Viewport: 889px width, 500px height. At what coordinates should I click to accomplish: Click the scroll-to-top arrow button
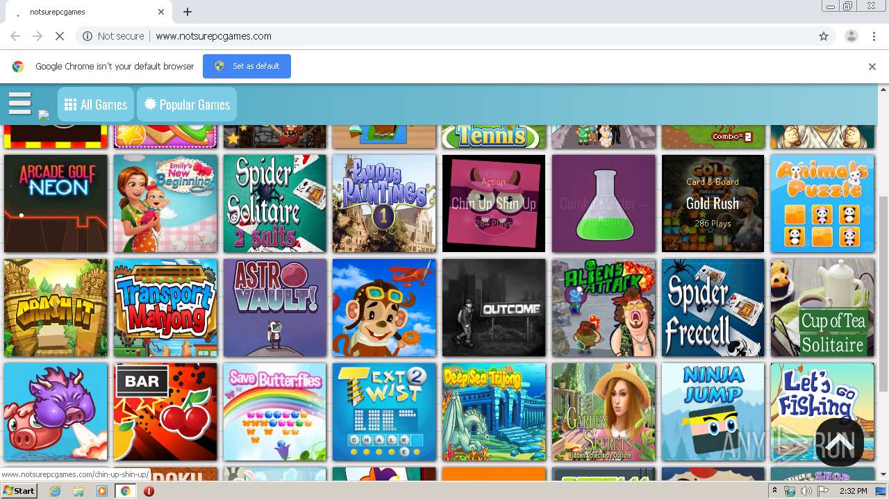(x=840, y=442)
